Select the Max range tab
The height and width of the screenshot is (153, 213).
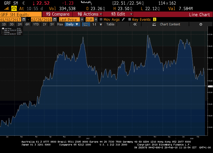tap(60, 24)
